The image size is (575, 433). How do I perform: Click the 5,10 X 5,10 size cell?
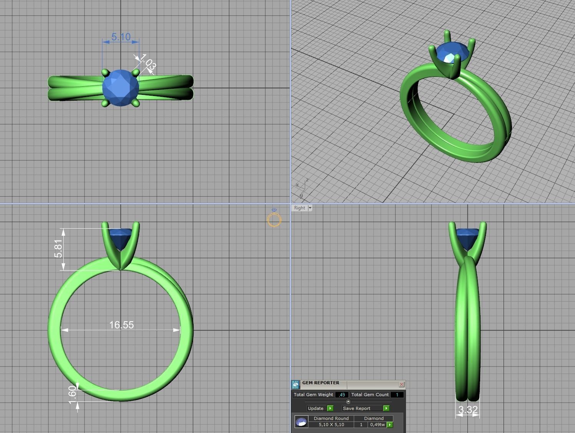(331, 425)
